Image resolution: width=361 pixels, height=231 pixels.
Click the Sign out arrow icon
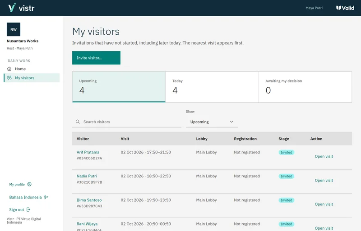click(28, 209)
